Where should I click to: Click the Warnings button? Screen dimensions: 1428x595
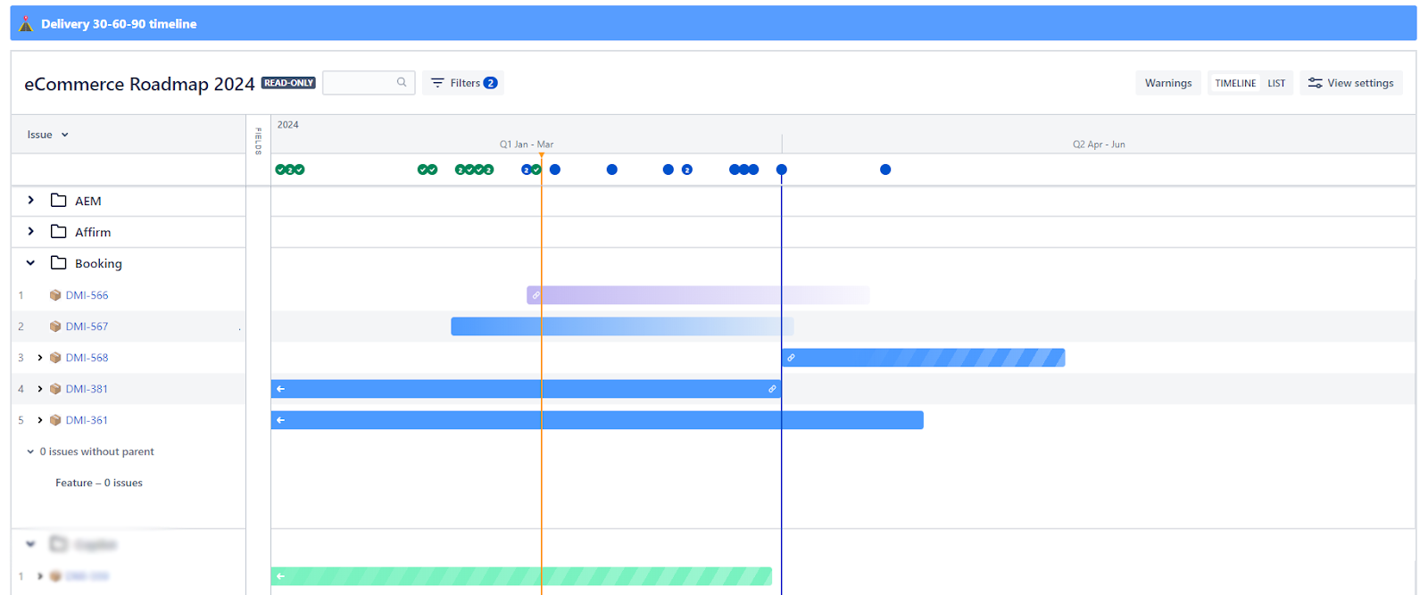[x=1167, y=83]
